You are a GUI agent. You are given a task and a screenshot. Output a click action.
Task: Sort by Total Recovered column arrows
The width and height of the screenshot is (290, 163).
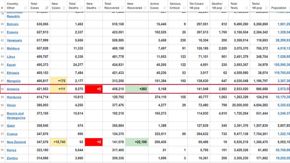pos(122,8)
